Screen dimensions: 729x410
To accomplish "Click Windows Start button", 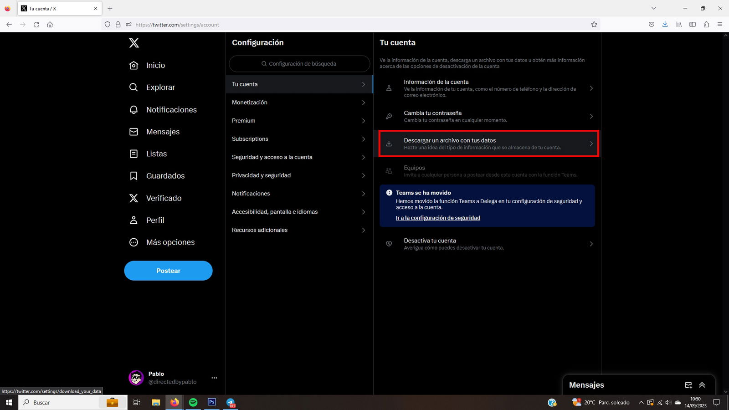I will click(x=9, y=402).
